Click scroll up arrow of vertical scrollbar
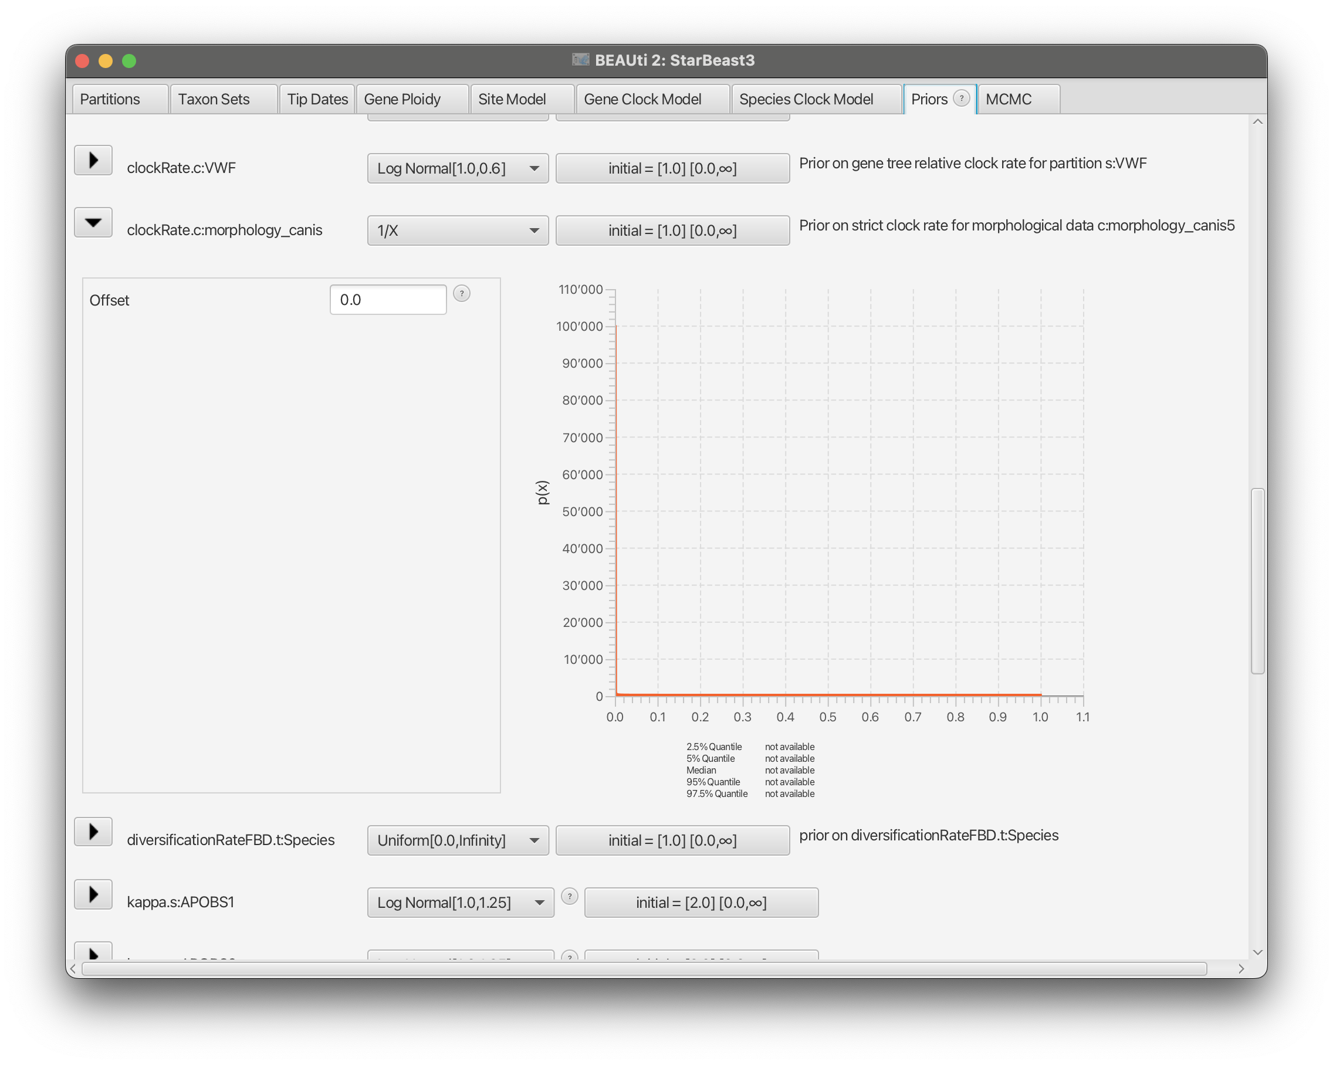 click(1257, 122)
